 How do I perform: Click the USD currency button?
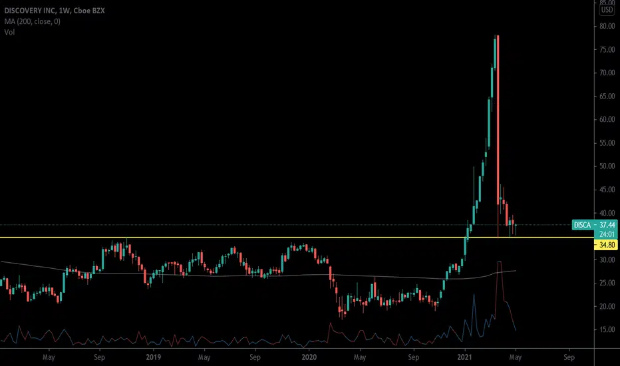tap(607, 10)
